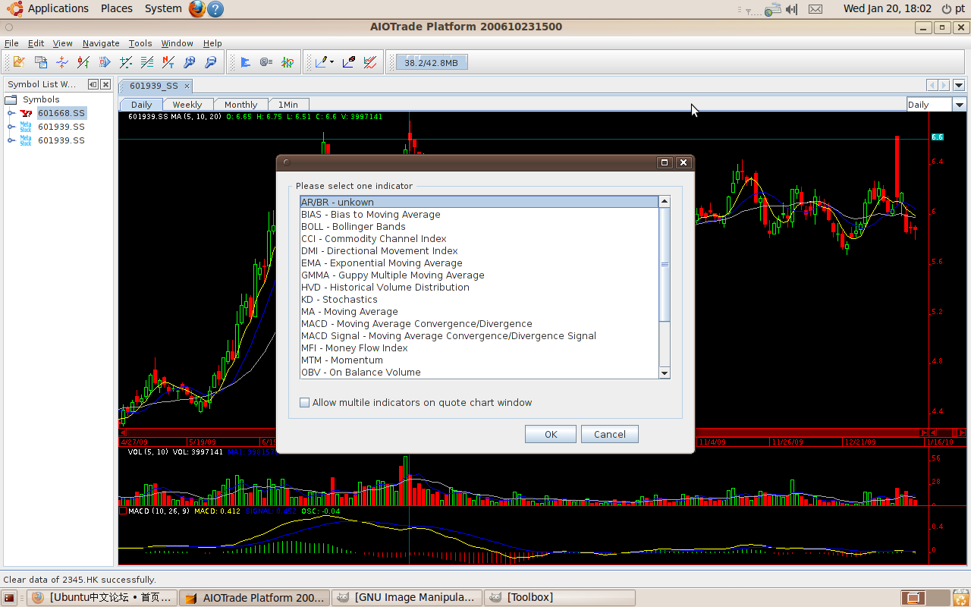Image resolution: width=971 pixels, height=607 pixels.
Task: Select 'MTM - Momentum' indicator
Action: tap(479, 360)
